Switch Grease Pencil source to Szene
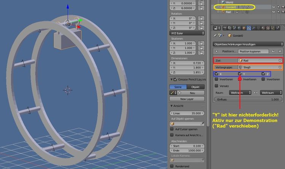 click(x=178, y=87)
